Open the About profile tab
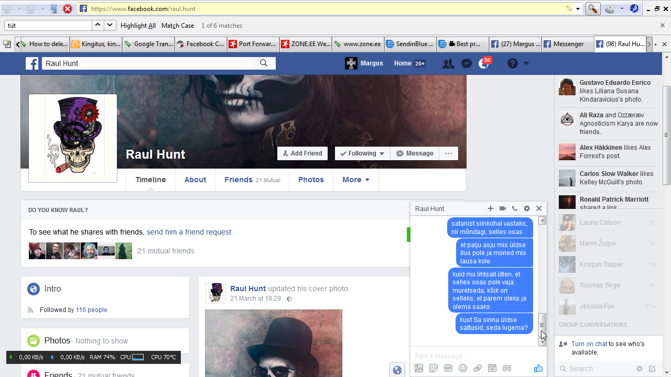 pyautogui.click(x=195, y=180)
